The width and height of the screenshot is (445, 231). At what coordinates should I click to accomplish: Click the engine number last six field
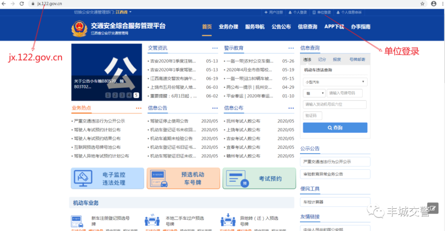click(x=335, y=104)
